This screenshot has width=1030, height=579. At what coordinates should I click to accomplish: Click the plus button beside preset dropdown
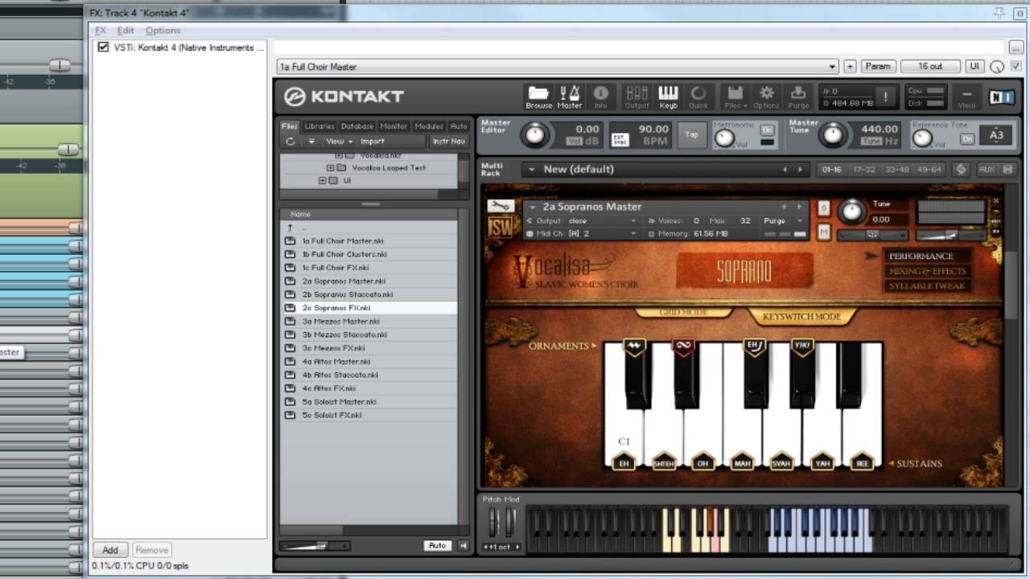[x=850, y=67]
